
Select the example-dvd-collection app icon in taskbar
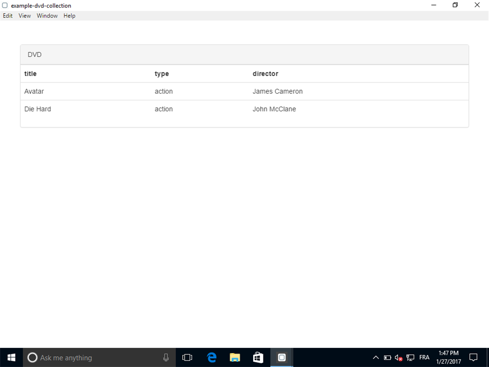[282, 357]
